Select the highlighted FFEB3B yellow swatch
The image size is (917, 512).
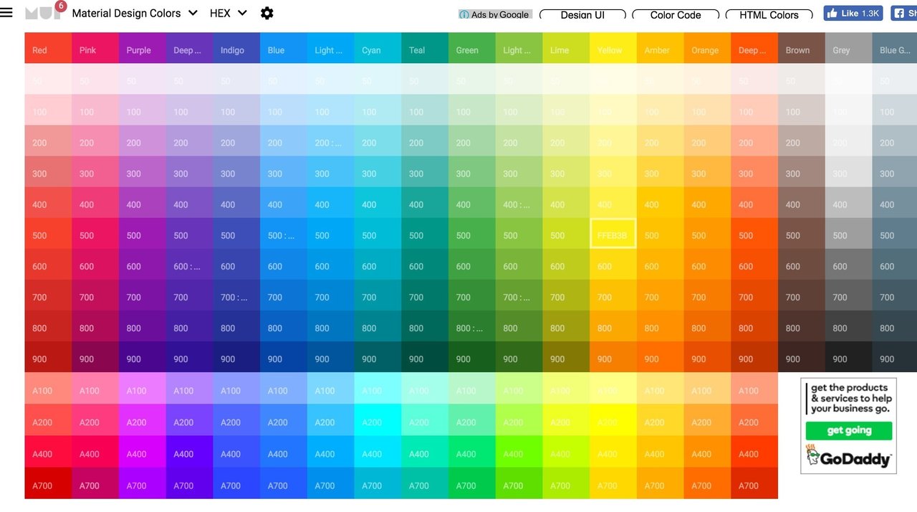coord(613,234)
